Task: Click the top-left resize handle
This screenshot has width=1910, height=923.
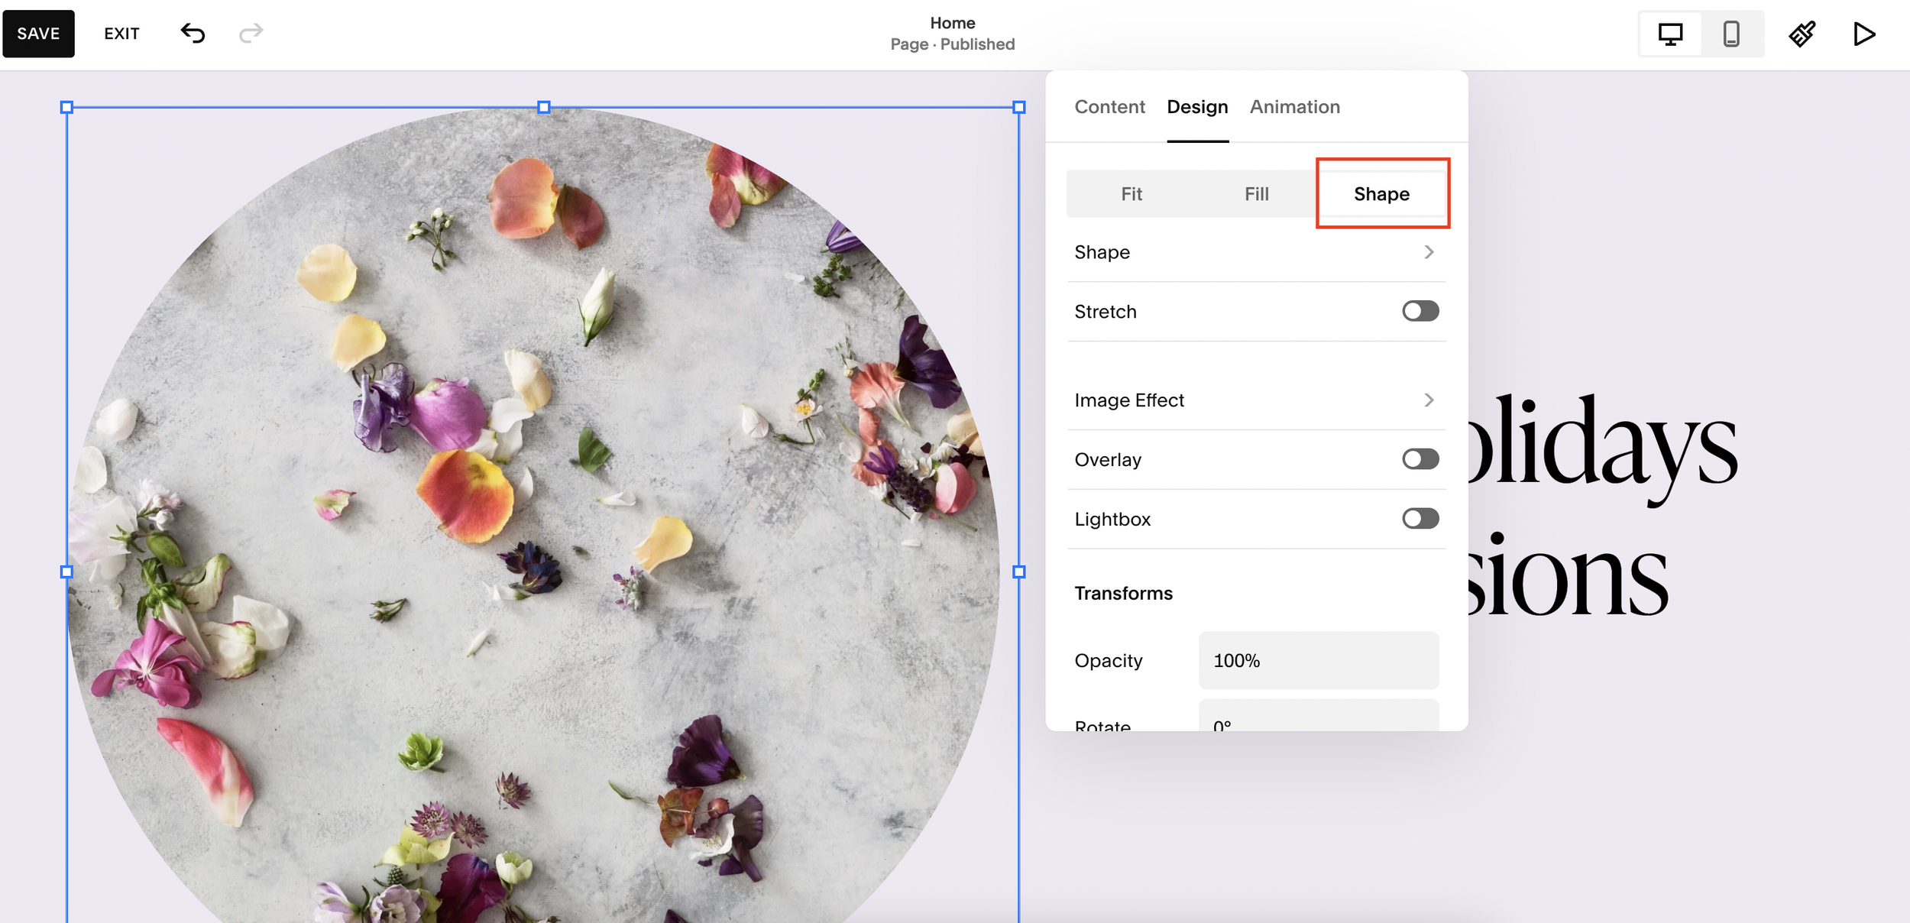Action: tap(66, 108)
